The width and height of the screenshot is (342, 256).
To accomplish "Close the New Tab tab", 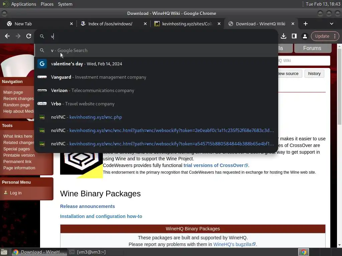I will click(x=71, y=24).
